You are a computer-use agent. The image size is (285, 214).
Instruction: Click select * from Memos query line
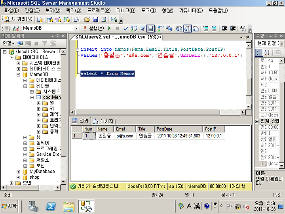(x=107, y=74)
